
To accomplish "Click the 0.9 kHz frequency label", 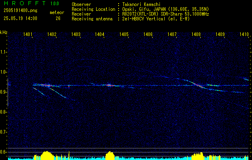I will coord(3,92).
